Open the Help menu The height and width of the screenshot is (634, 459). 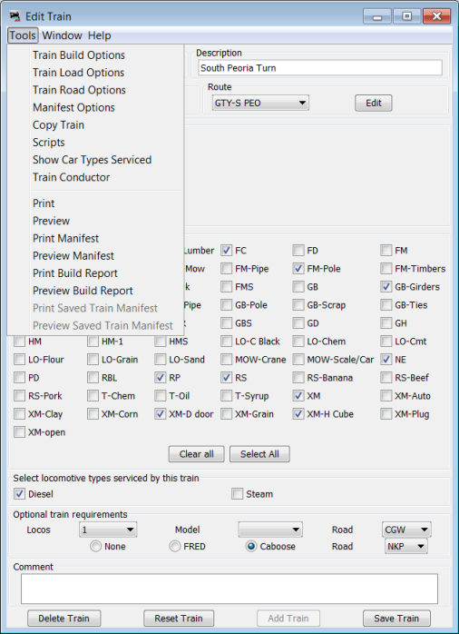pos(99,35)
